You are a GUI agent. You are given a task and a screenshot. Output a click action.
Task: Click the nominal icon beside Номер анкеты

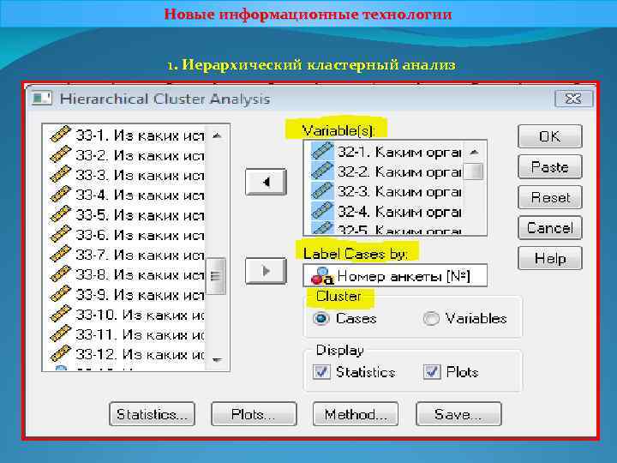pos(322,275)
